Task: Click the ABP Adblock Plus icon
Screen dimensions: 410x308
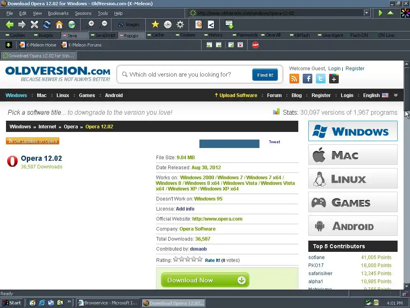Action: (x=255, y=45)
